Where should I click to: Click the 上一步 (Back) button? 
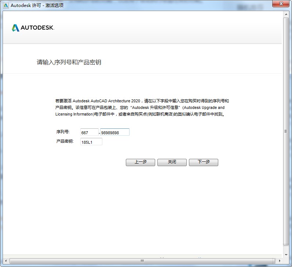click(140, 162)
